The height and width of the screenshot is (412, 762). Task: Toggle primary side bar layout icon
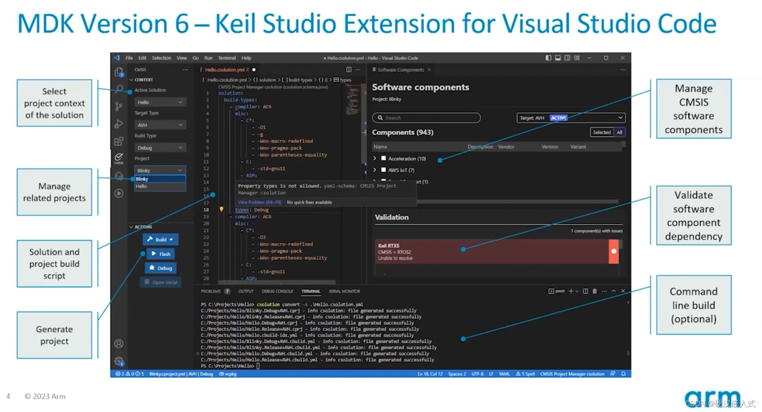[548, 58]
